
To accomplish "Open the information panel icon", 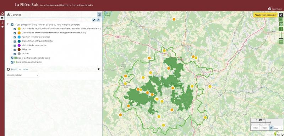I will (x=2, y=23).
